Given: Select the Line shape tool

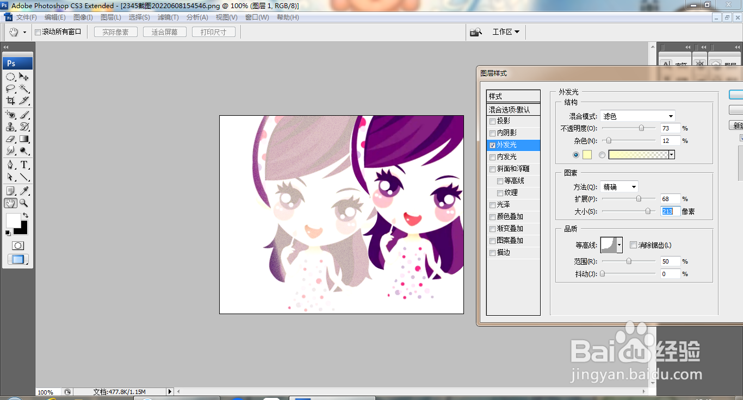Looking at the screenshot, I should [24, 177].
